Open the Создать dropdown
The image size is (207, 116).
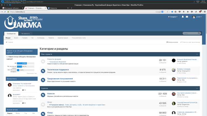(173, 17)
